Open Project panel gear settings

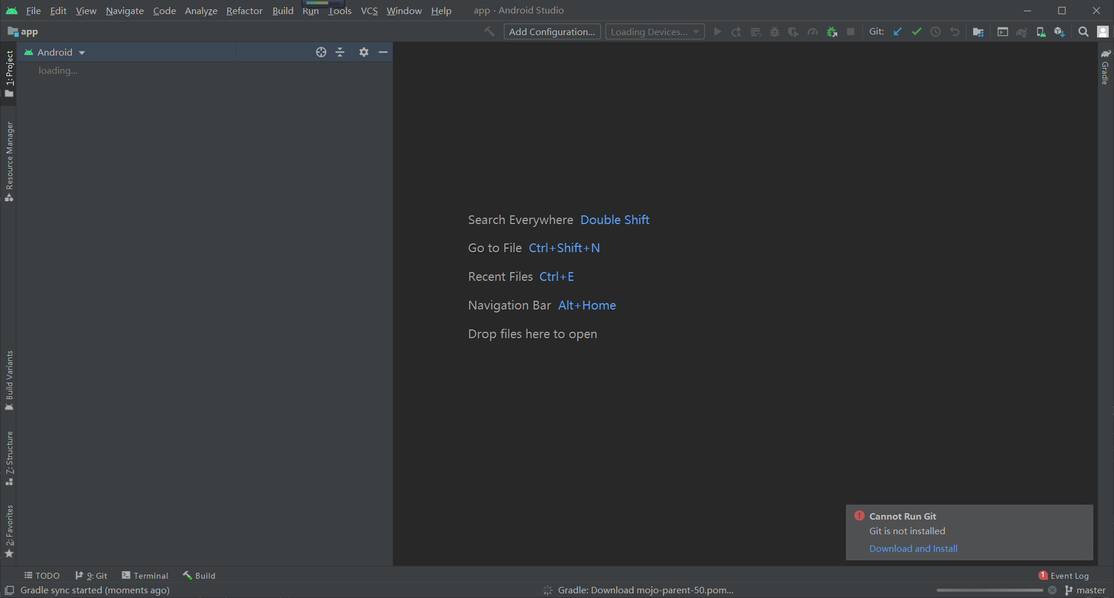364,52
